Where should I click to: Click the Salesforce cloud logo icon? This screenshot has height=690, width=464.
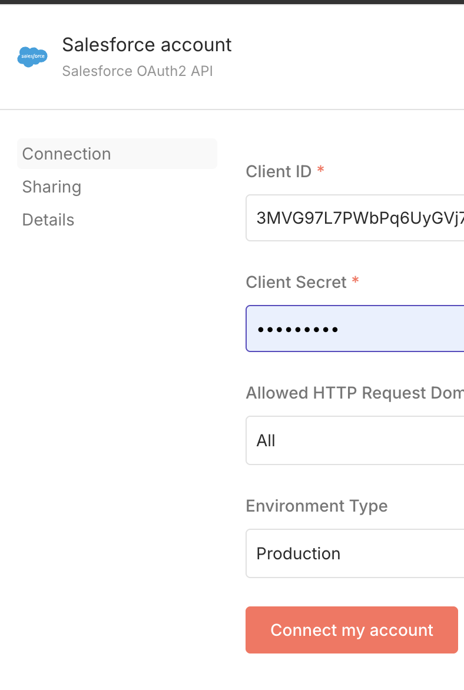(32, 57)
